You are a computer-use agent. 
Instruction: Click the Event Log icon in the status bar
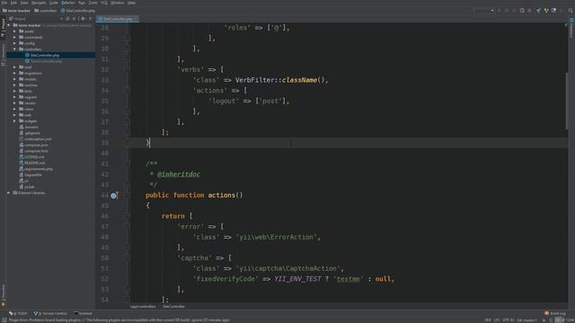coord(546,313)
